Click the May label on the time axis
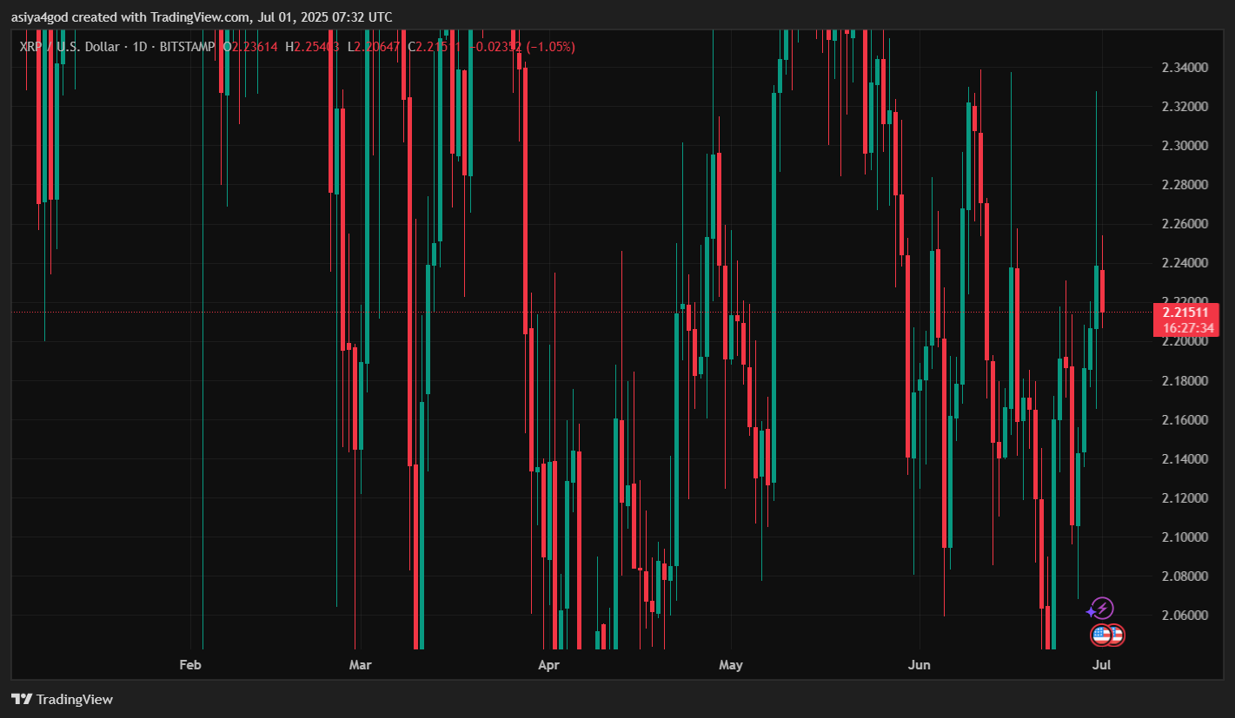The image size is (1235, 718). pyautogui.click(x=731, y=666)
